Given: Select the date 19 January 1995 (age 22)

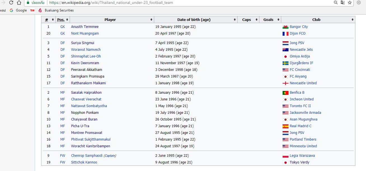Looking at the screenshot, I should click(x=175, y=27).
